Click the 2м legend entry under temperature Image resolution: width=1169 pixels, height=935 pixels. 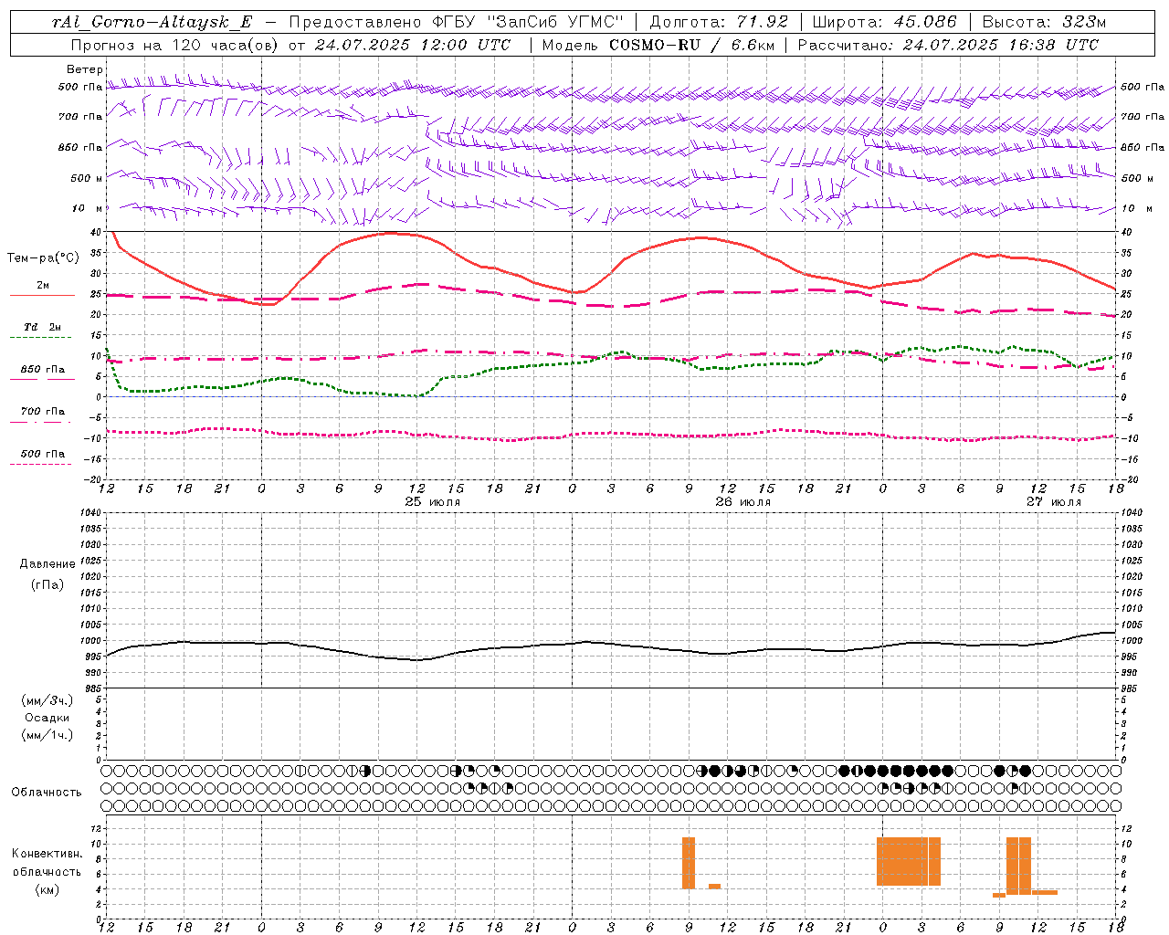coord(43,286)
